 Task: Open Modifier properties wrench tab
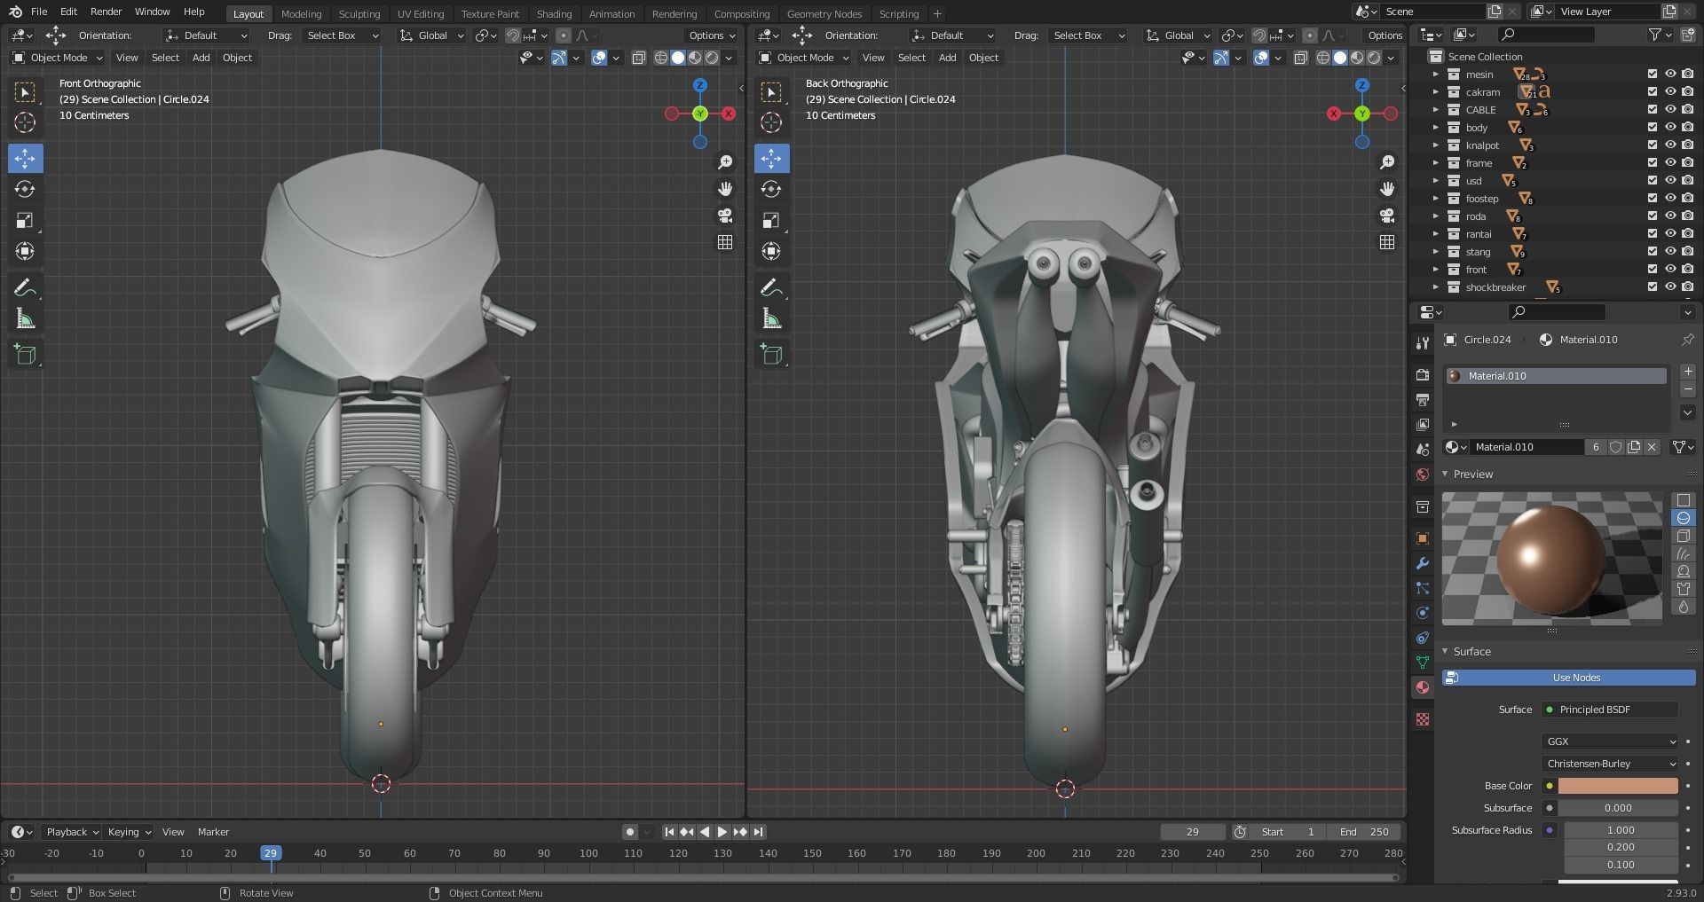click(1423, 563)
